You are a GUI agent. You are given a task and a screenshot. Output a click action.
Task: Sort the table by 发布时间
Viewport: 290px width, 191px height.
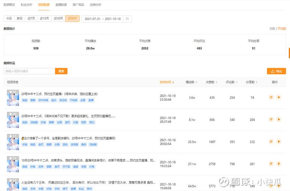tap(167, 82)
